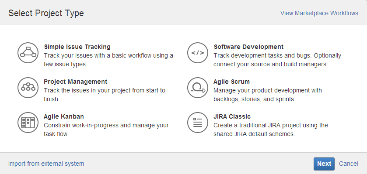Proceed with the Next button
The height and width of the screenshot is (174, 367).
(x=324, y=164)
